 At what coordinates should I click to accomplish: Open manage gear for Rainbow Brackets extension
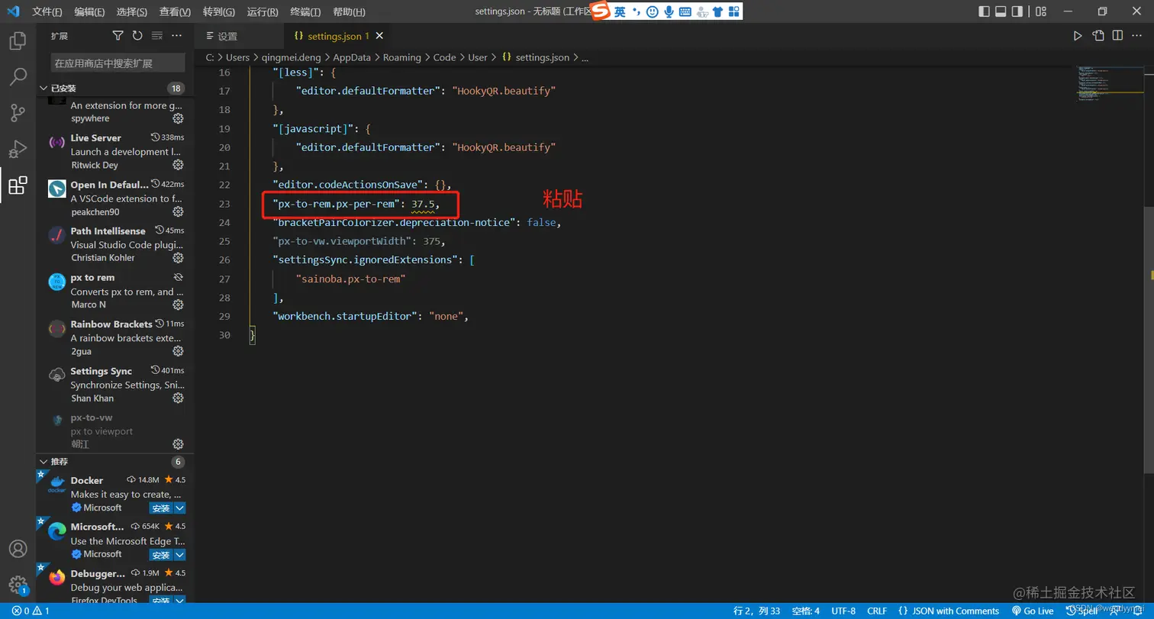coord(178,351)
